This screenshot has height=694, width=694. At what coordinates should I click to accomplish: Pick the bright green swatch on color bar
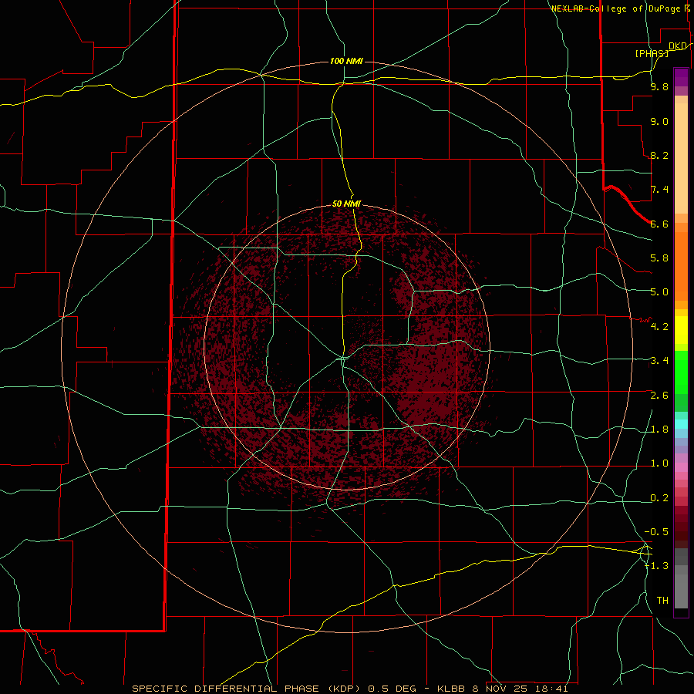click(681, 374)
